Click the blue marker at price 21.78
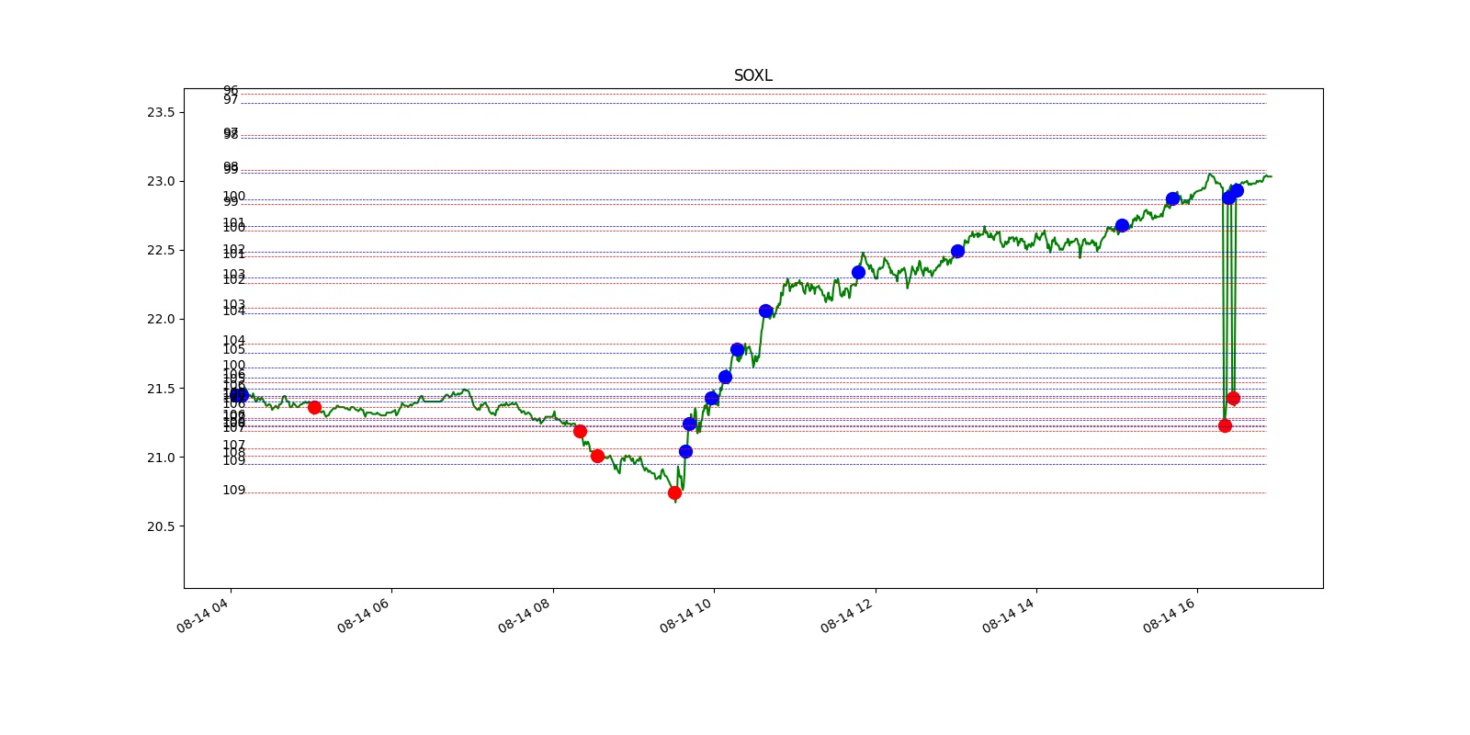1470x735 pixels. (x=737, y=349)
